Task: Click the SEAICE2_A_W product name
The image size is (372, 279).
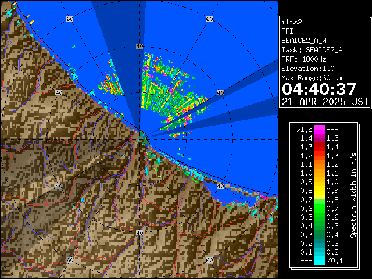Action: pos(304,41)
